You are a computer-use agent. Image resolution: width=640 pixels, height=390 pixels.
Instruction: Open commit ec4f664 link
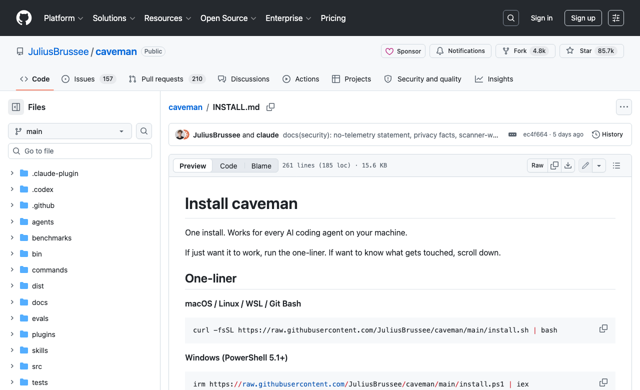point(535,134)
